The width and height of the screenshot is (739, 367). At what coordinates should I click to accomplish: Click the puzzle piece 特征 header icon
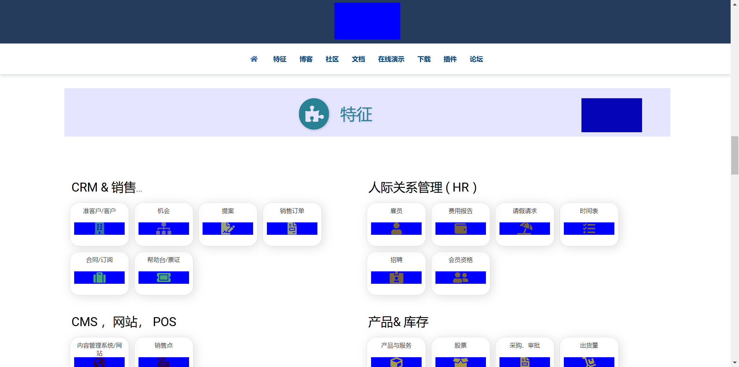(314, 114)
